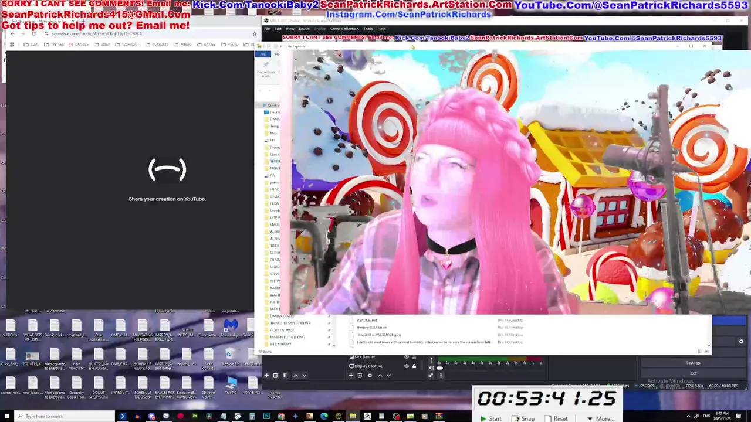751x422 pixels.
Task: Select GORILLA_MAN folder in Explorer tree
Action: 282,330
